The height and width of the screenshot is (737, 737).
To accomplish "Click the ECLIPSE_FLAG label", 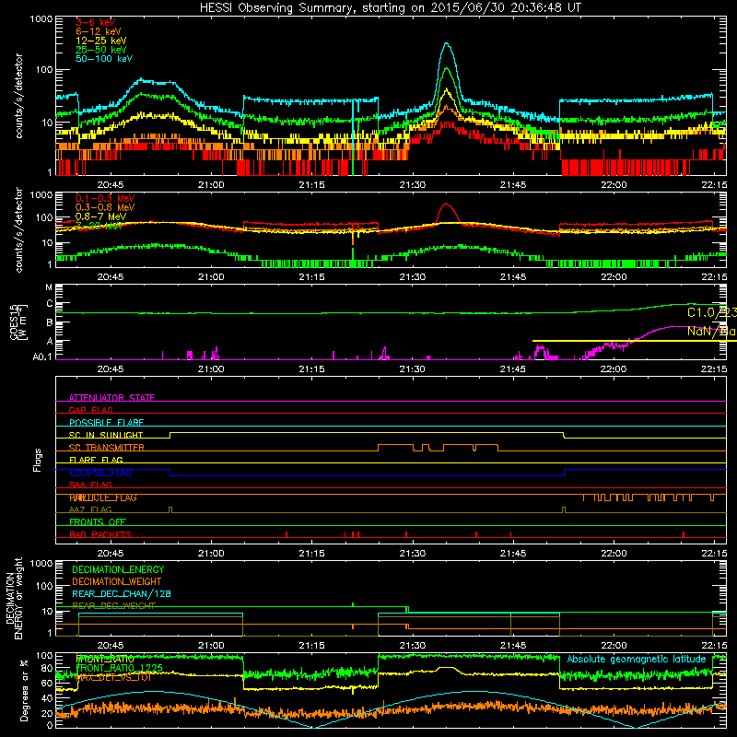I will [x=100, y=473].
